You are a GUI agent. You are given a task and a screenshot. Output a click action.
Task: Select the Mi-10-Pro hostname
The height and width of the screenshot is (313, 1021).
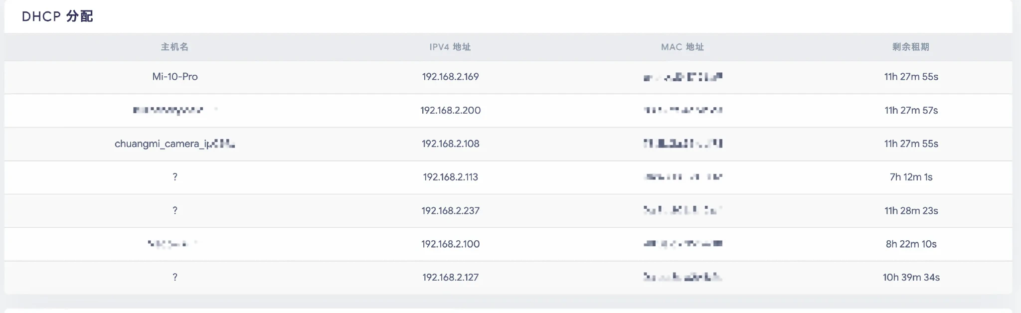(175, 77)
